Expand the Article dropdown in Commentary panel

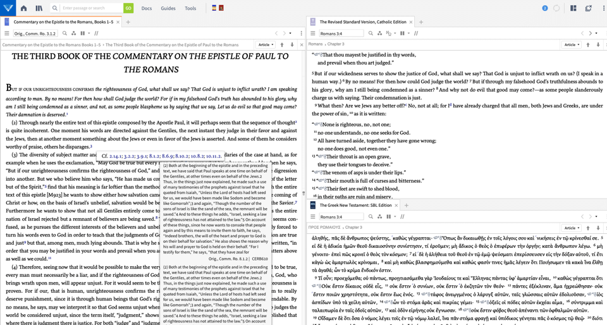(266, 45)
